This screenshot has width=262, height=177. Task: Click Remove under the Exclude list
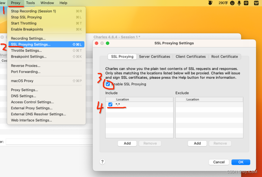pos(220,144)
